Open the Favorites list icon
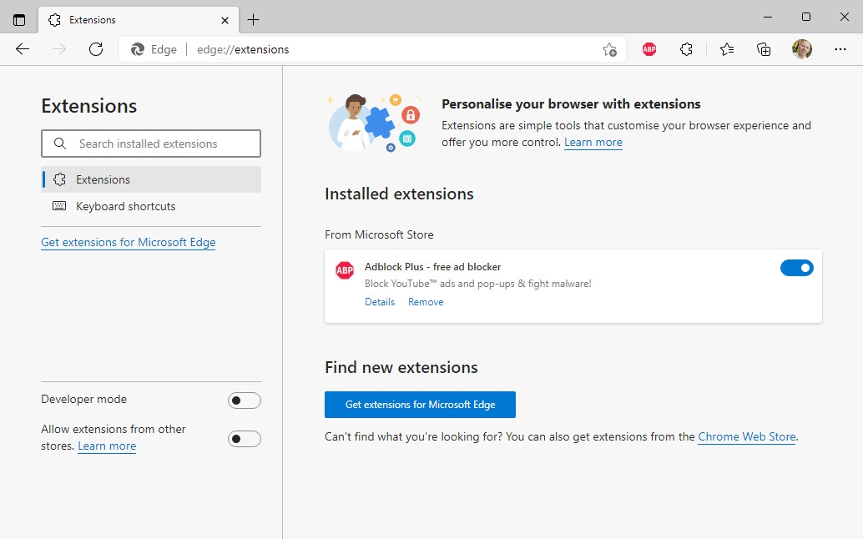Screen dimensions: 863x539 tap(727, 49)
